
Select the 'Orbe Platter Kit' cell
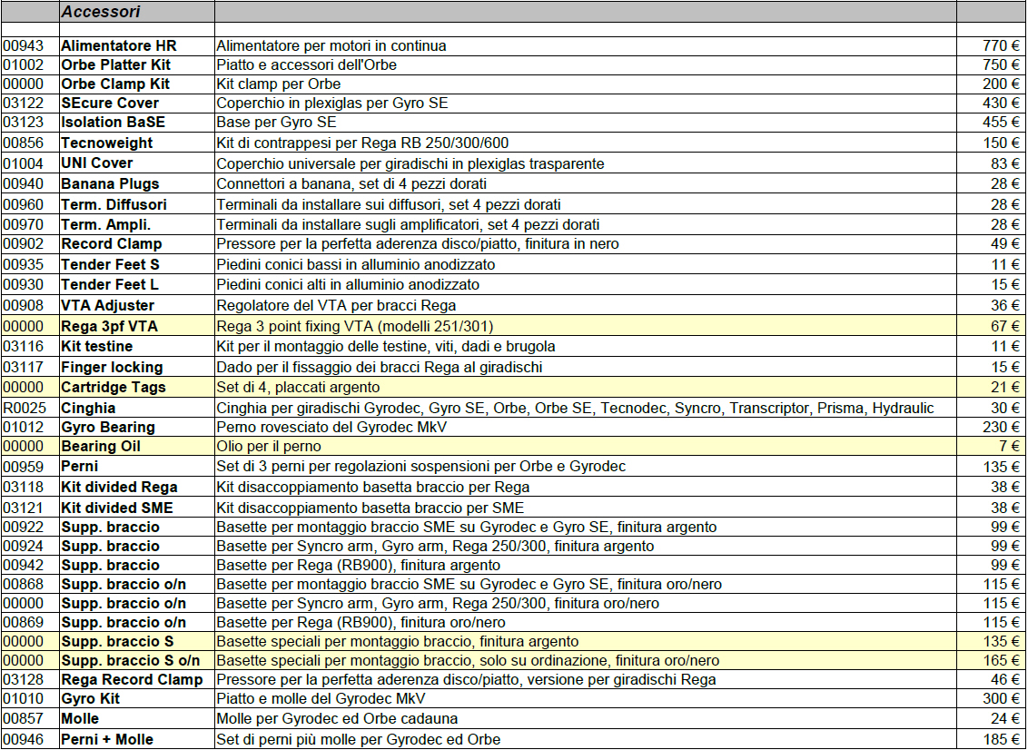click(x=137, y=64)
